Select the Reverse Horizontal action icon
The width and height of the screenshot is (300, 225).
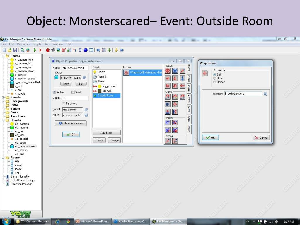[x=168, y=86]
